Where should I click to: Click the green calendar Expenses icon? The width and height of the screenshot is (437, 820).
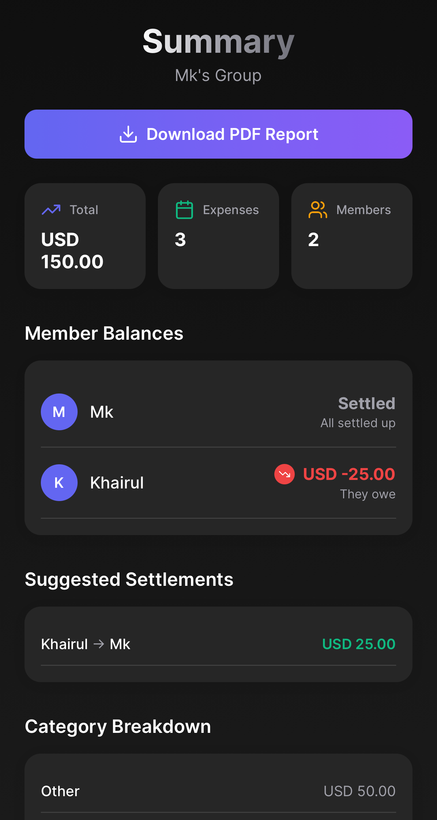[184, 210]
